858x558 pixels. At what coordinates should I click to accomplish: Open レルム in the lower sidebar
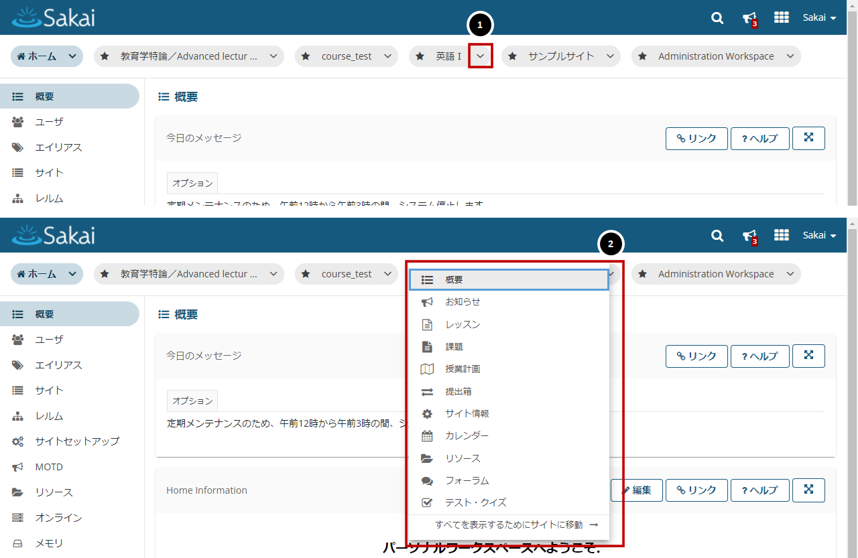click(70, 416)
